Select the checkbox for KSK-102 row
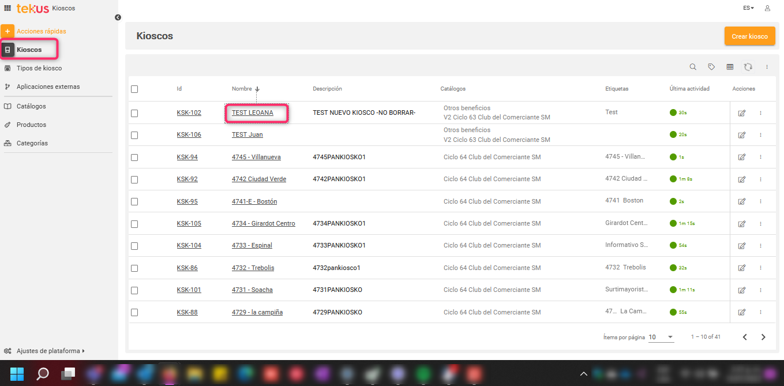Screen dimensions: 784x386 click(x=134, y=113)
